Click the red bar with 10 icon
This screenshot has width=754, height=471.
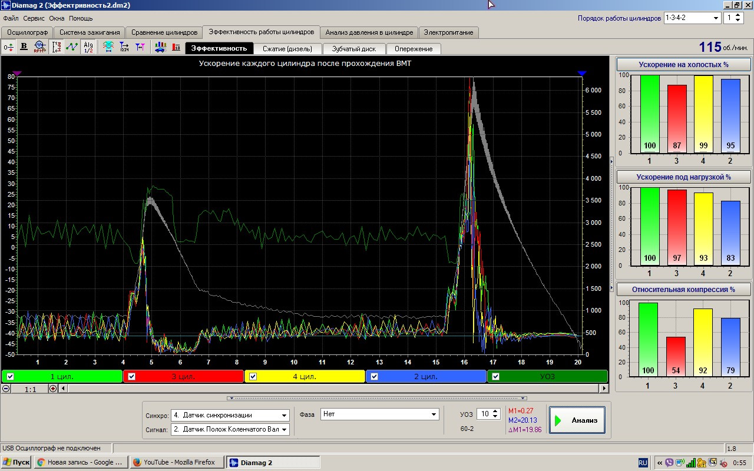pyautogui.click(x=176, y=47)
